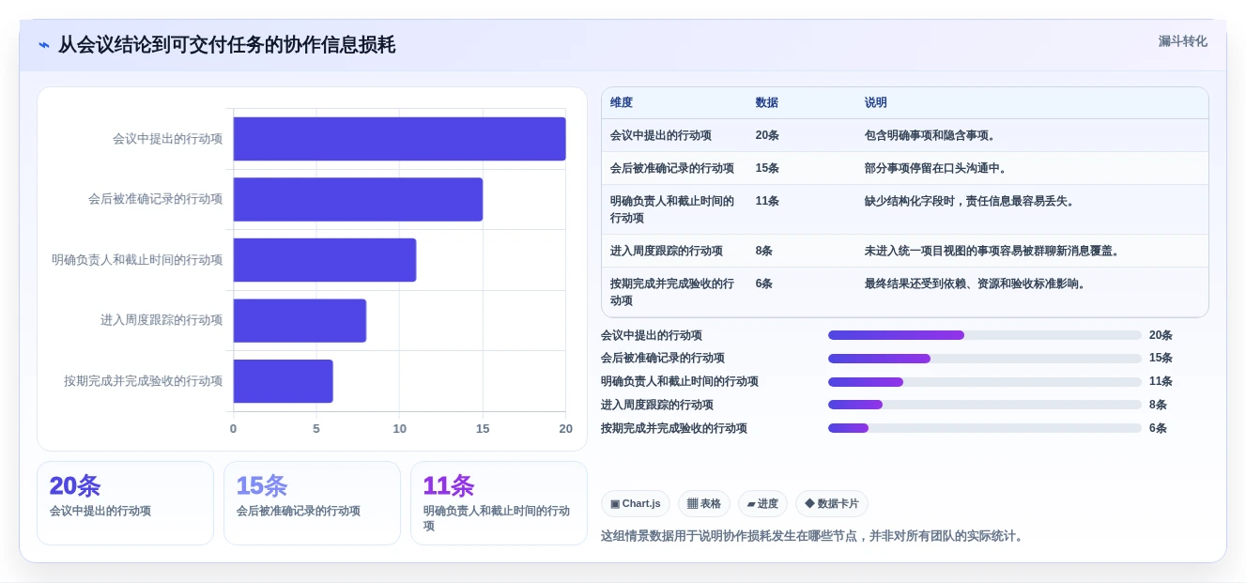Click the chart bar for 按期完成并完成验收的行动项
1246x583 pixels.
click(283, 381)
